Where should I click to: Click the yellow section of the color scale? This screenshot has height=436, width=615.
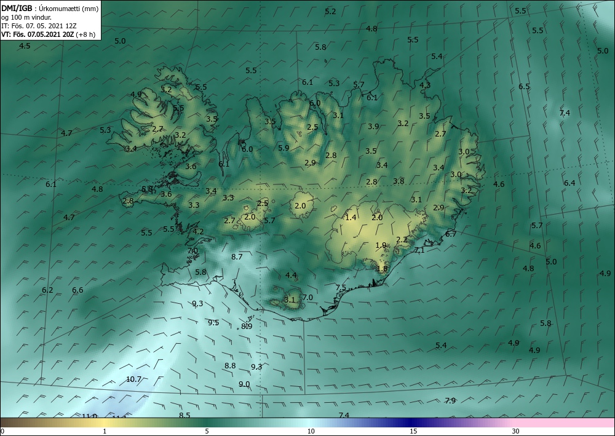pos(105,422)
